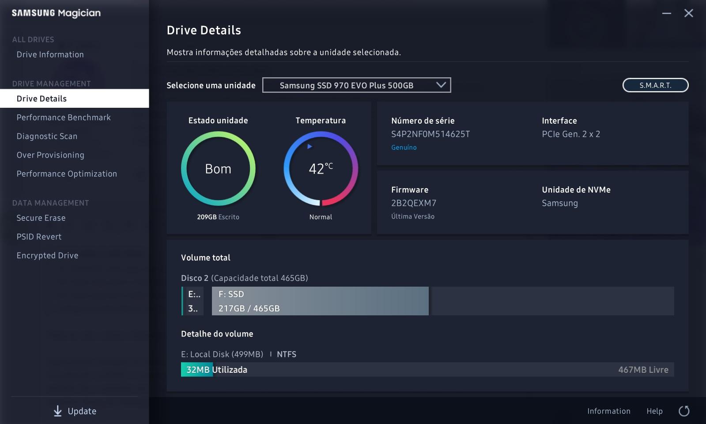
Task: Click the dropdown chevron arrow
Action: [x=441, y=85]
